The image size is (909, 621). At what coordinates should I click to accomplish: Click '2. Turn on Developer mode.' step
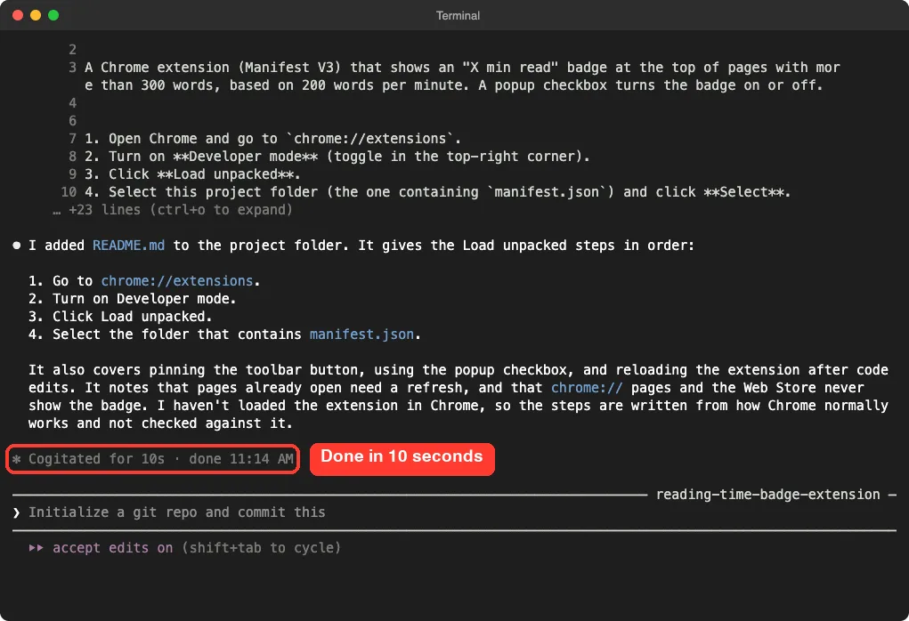coord(132,299)
